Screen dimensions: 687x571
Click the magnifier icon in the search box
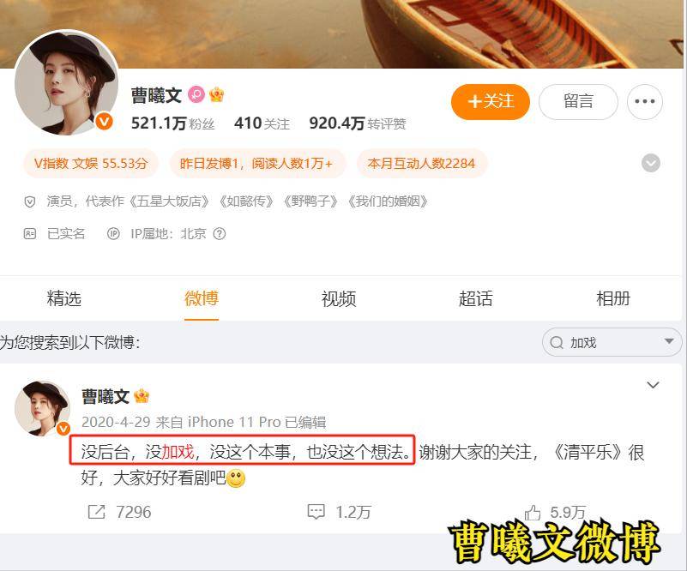[557, 342]
